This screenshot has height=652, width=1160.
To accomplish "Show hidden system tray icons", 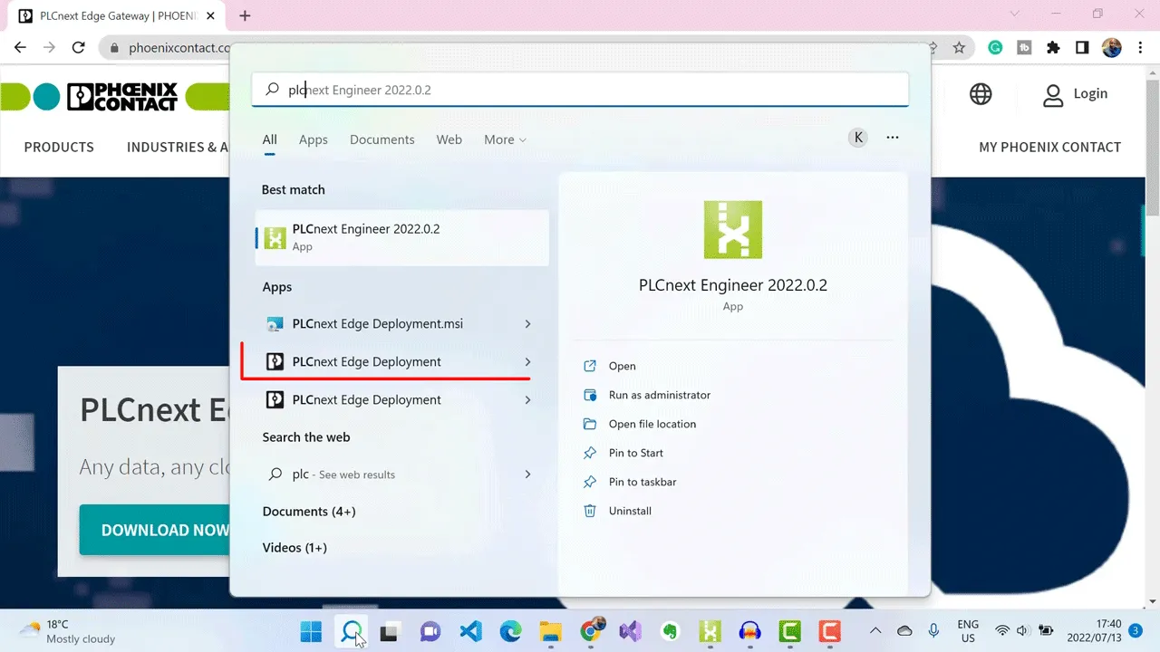I will coord(875,630).
